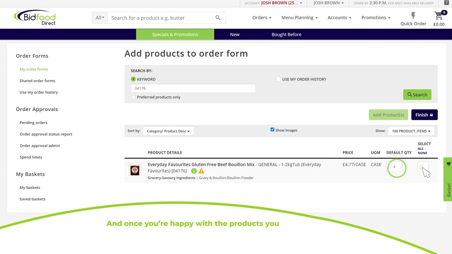Viewport: 452px width, 254px height.
Task: Click Gravy & Bouillon-Bouillon Powder text
Action: 226,178
